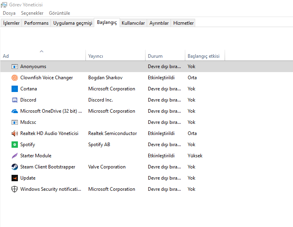Viewport: 293px width, 227px height.
Task: Click Devre dışı status for Update
Action: tap(164, 178)
